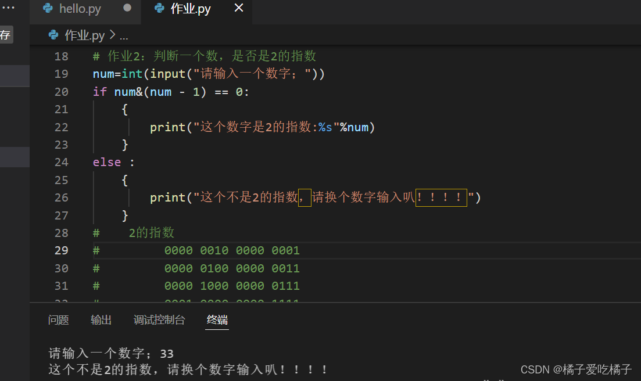Open the 调试控制台 panel tab
Viewport: 641px width, 381px height.
[x=159, y=320]
